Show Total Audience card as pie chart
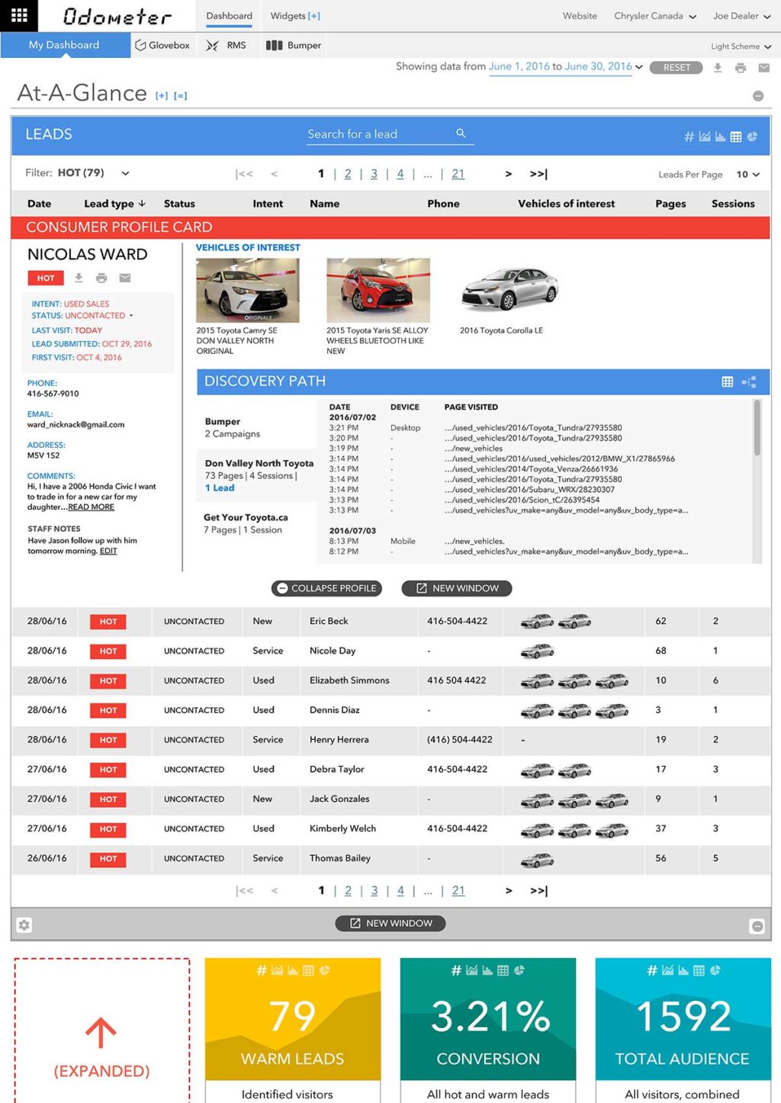 point(715,970)
